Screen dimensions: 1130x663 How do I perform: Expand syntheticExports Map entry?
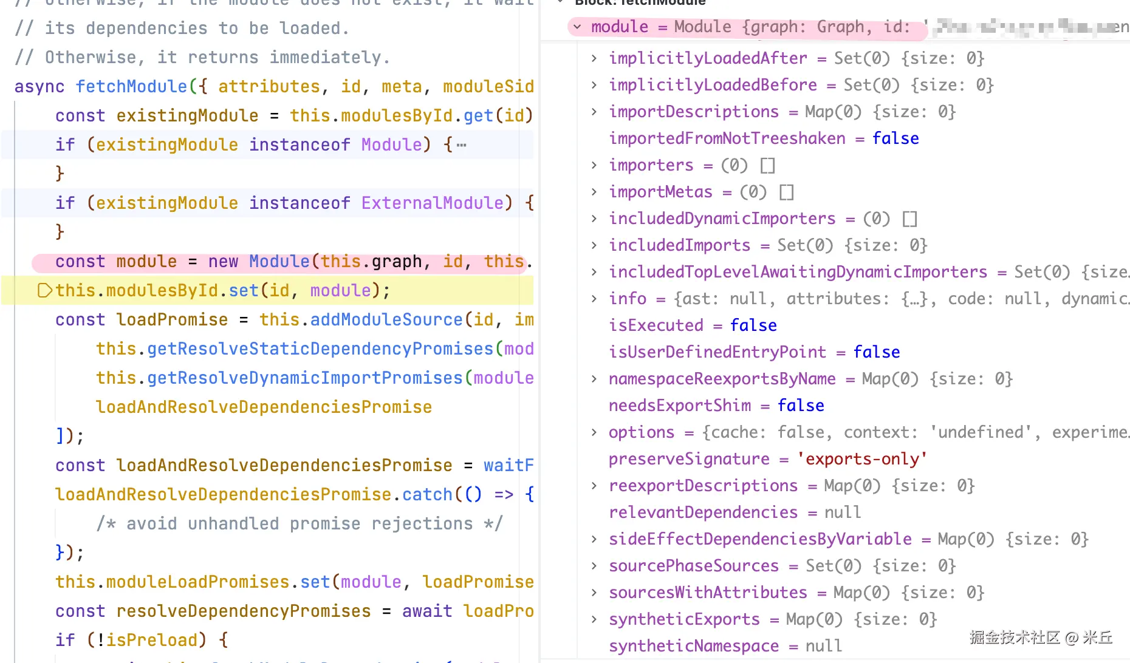594,619
